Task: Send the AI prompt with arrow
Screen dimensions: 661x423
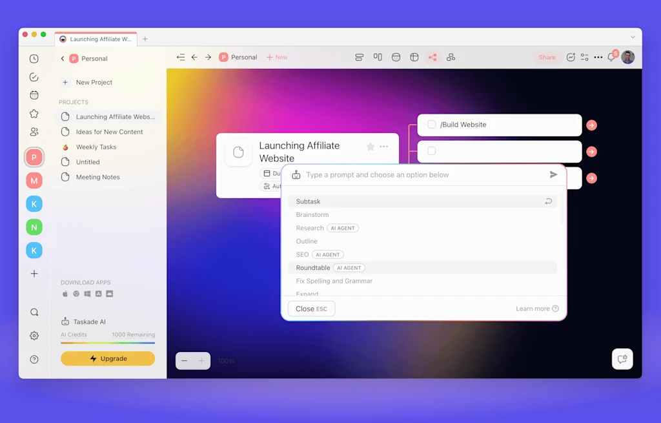Action: tap(553, 174)
